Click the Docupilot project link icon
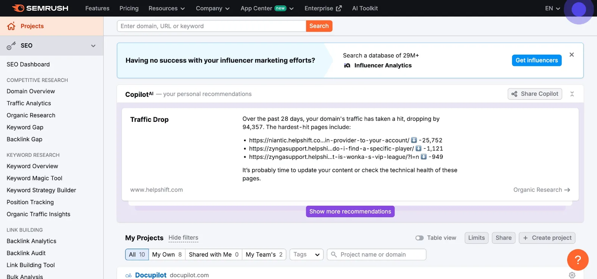The height and width of the screenshot is (279, 597). (x=128, y=276)
